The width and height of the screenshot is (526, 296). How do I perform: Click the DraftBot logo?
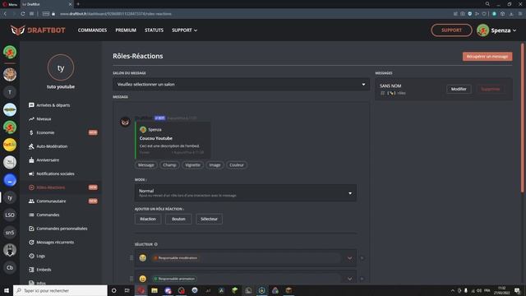tap(38, 30)
